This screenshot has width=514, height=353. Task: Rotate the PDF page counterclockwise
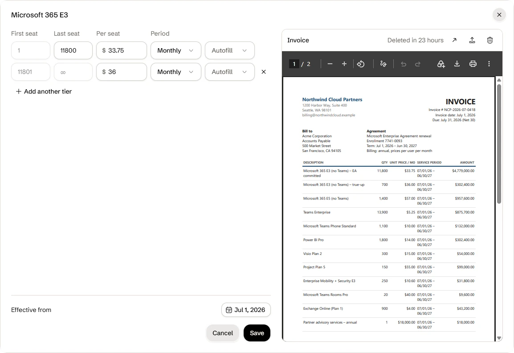361,64
